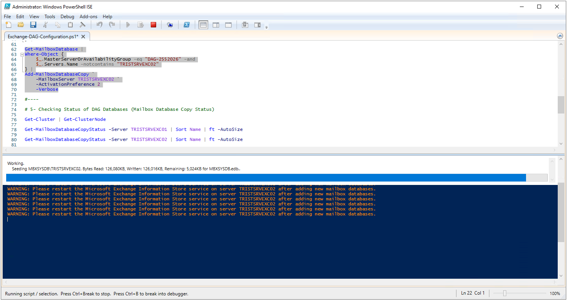Collapse the Where-Object code block on line 63
Image resolution: width=567 pixels, height=300 pixels.
coord(22,54)
